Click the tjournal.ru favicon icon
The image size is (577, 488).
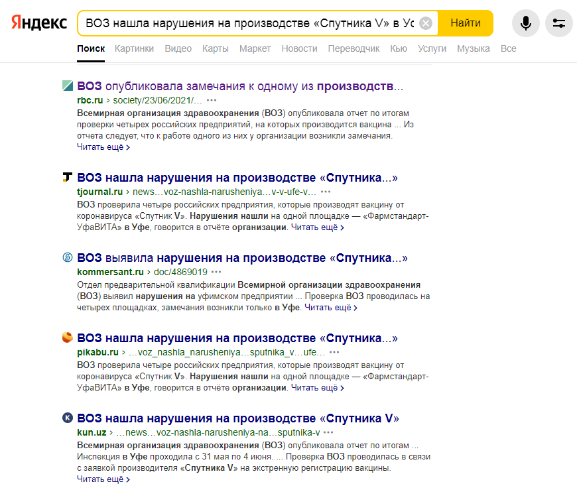67,178
